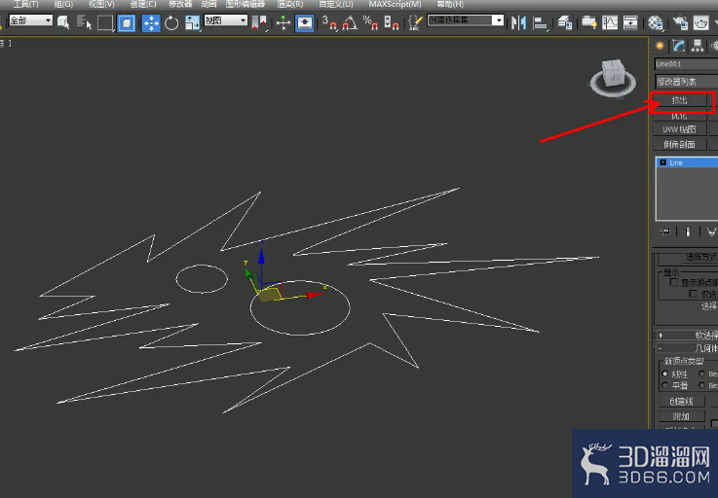
Task: Open the Layer Manager icon
Action: pyautogui.click(x=565, y=23)
